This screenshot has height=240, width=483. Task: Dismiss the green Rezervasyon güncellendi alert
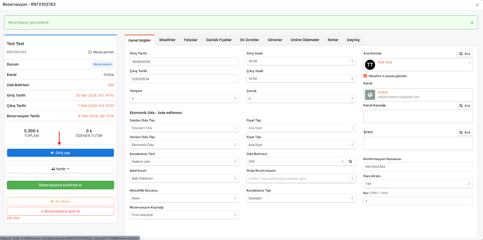click(x=472, y=23)
